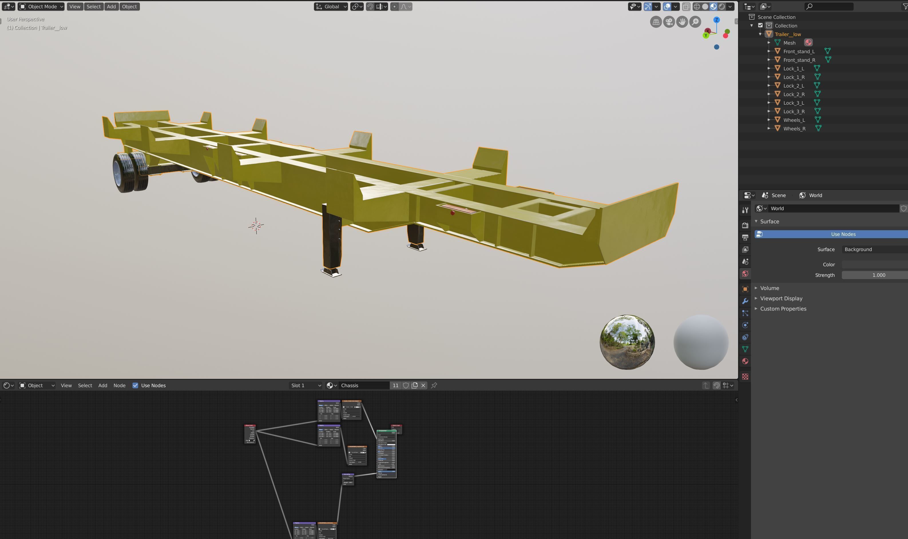Viewport: 908px width, 539px height.
Task: Open the World properties tab
Action: [745, 273]
